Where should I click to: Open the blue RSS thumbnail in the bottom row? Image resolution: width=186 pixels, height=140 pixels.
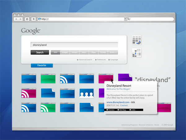(x=29, y=107)
